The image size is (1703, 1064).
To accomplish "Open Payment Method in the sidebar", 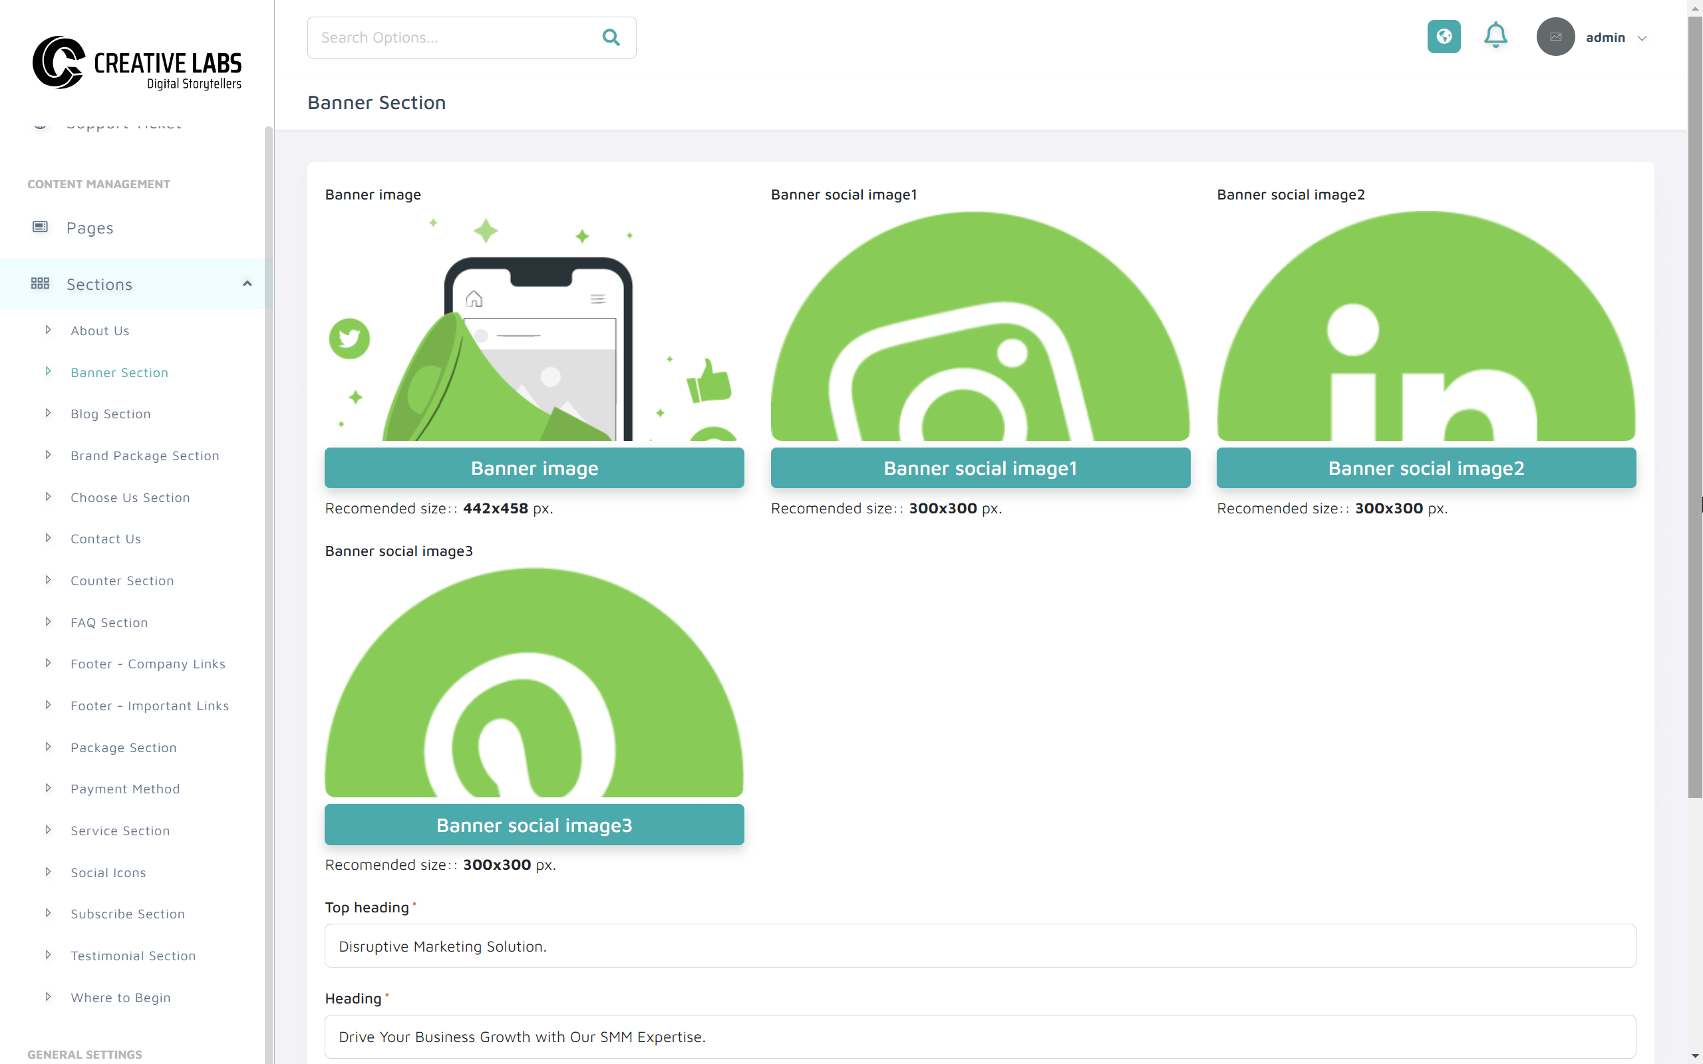I will point(125,789).
